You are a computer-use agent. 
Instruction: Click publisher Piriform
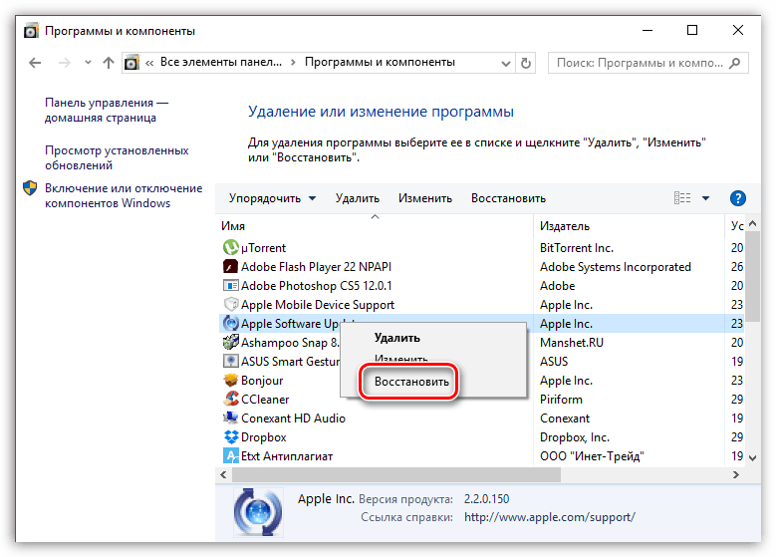click(561, 400)
